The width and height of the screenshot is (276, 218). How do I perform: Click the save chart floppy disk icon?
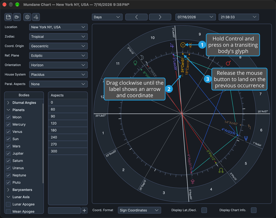point(8,17)
